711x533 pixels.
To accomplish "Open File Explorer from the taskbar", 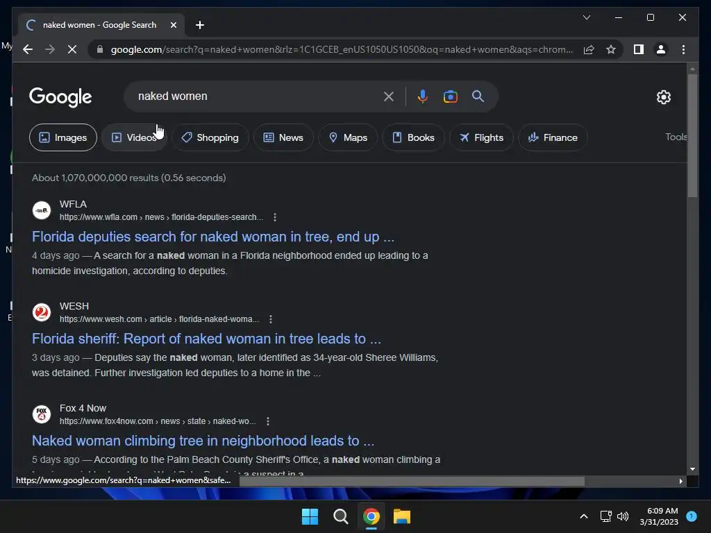I will coord(402,516).
